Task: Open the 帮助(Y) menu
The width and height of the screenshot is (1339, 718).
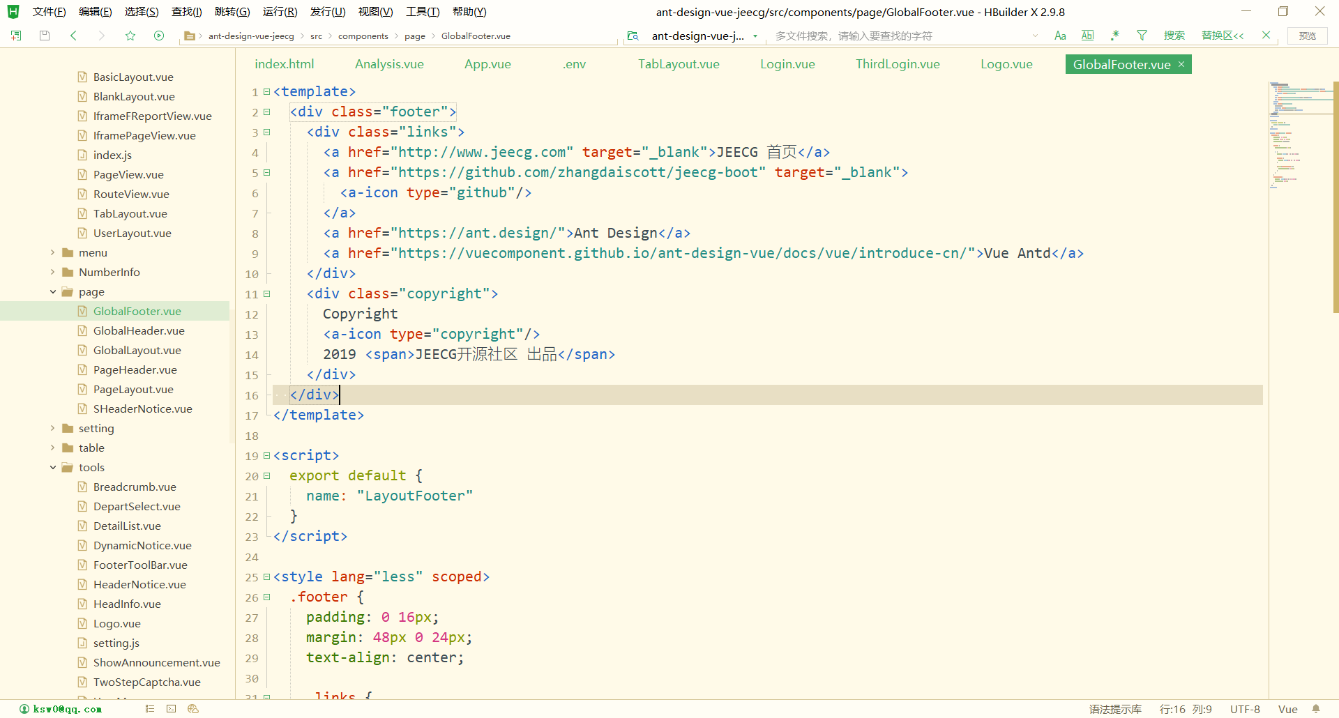Action: [x=469, y=12]
